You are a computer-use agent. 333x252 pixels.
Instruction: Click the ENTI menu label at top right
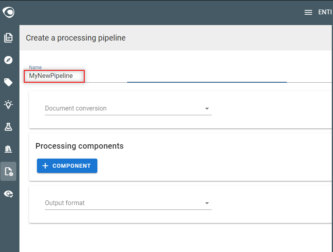click(325, 12)
